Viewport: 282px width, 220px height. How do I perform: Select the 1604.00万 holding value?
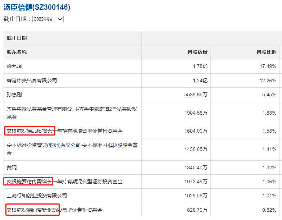[x=196, y=131]
